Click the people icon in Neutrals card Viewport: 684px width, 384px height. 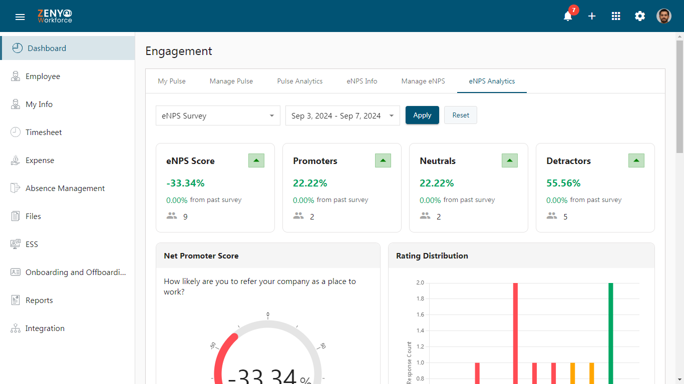tap(425, 216)
